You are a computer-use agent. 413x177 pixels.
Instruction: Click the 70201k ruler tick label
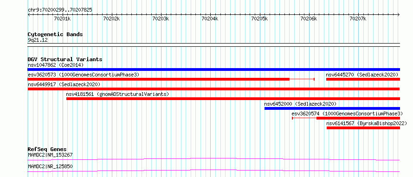click(x=63, y=19)
